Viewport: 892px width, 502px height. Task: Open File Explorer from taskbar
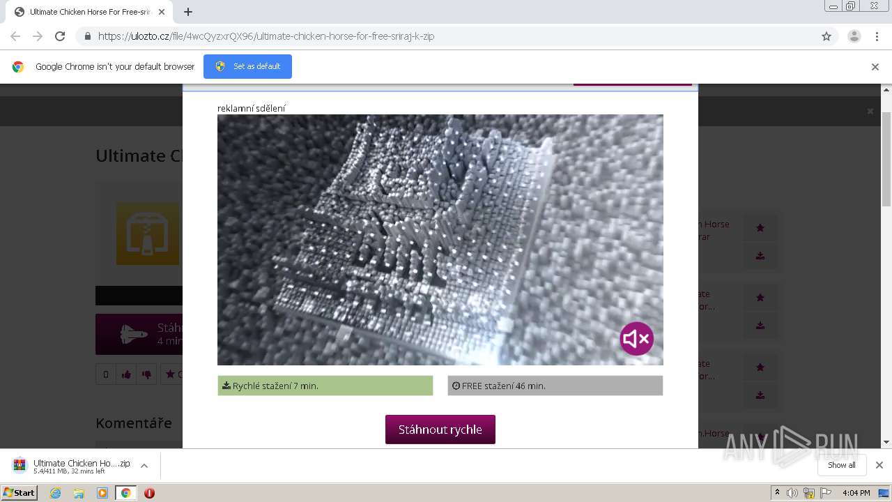(x=79, y=493)
